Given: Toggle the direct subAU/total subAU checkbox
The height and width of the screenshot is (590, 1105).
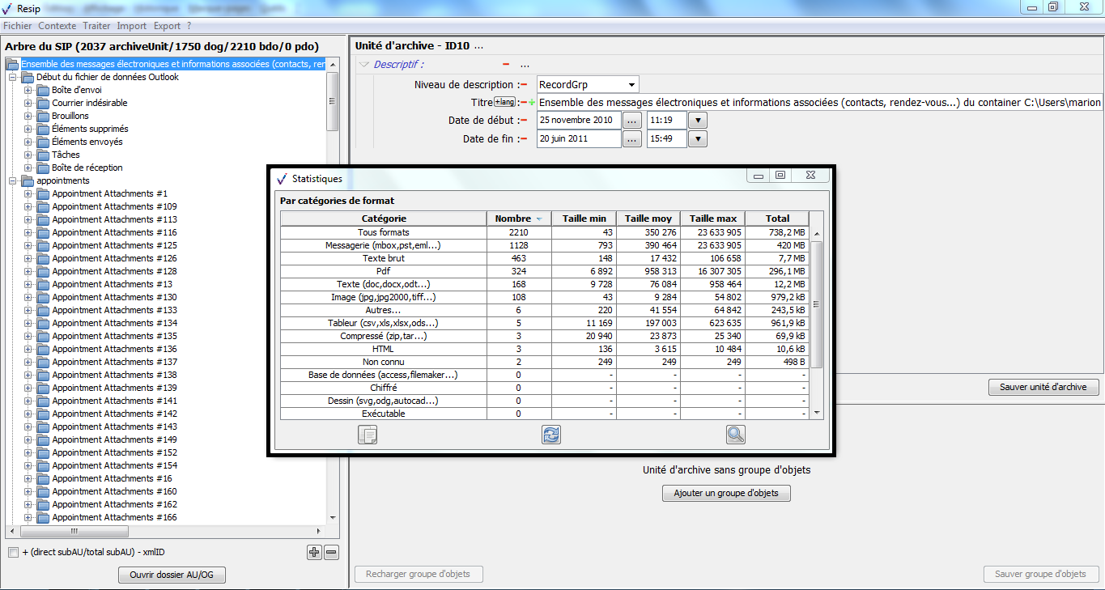Looking at the screenshot, I should 13,553.
